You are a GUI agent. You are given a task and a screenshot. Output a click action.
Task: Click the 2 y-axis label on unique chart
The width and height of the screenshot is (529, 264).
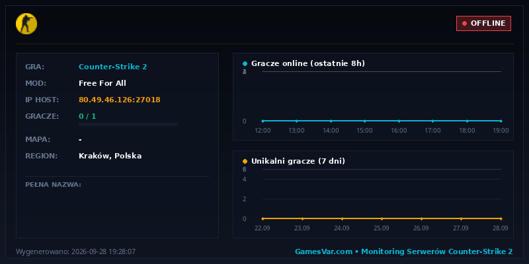click(245, 199)
